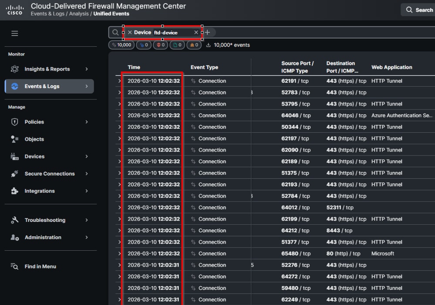Collapse the navigation with the hamburger menu
This screenshot has height=305, width=435.
14,33
